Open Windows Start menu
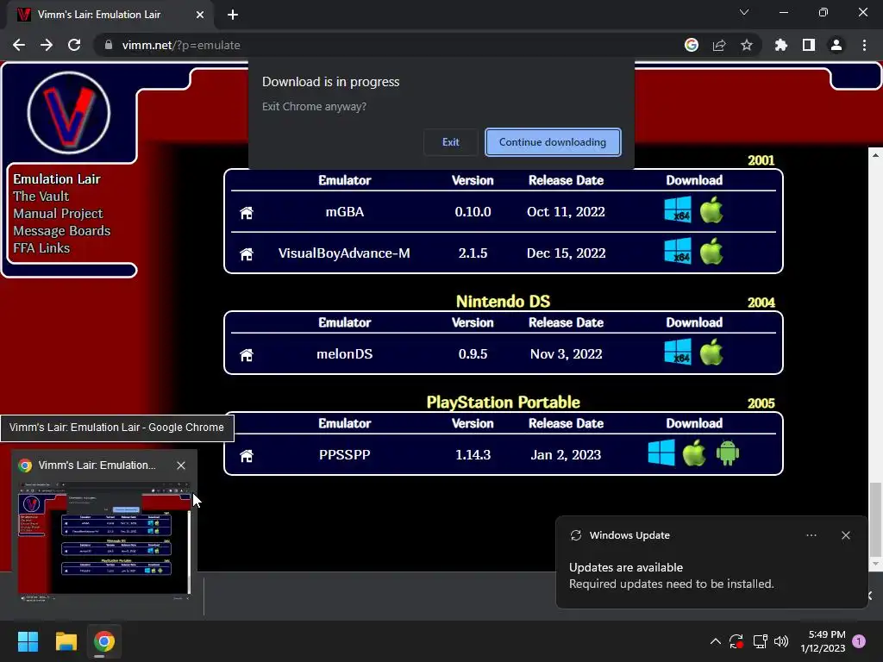883x662 pixels. point(28,641)
